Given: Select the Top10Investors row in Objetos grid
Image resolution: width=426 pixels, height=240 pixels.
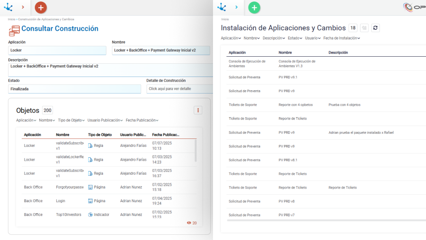Looking at the screenshot, I should pyautogui.click(x=109, y=214).
